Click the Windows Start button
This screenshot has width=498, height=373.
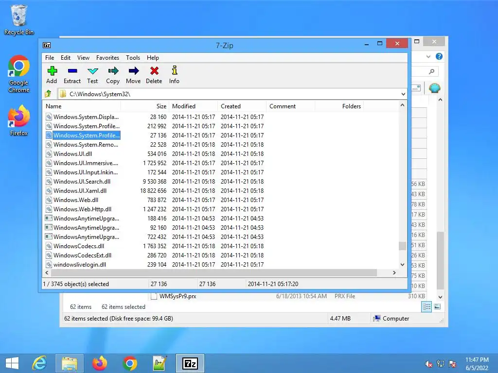[12, 363]
